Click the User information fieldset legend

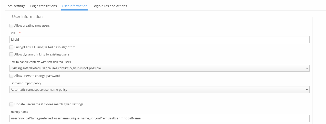pos(27,17)
